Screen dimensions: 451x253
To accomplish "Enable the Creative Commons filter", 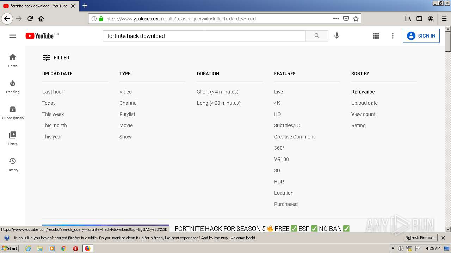I will 295,137.
